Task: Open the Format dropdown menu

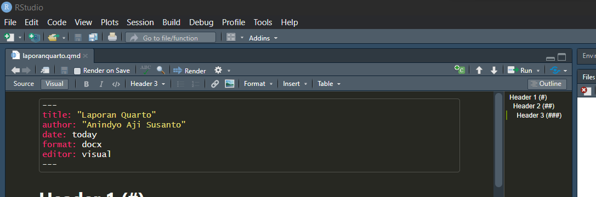Action: [x=258, y=84]
